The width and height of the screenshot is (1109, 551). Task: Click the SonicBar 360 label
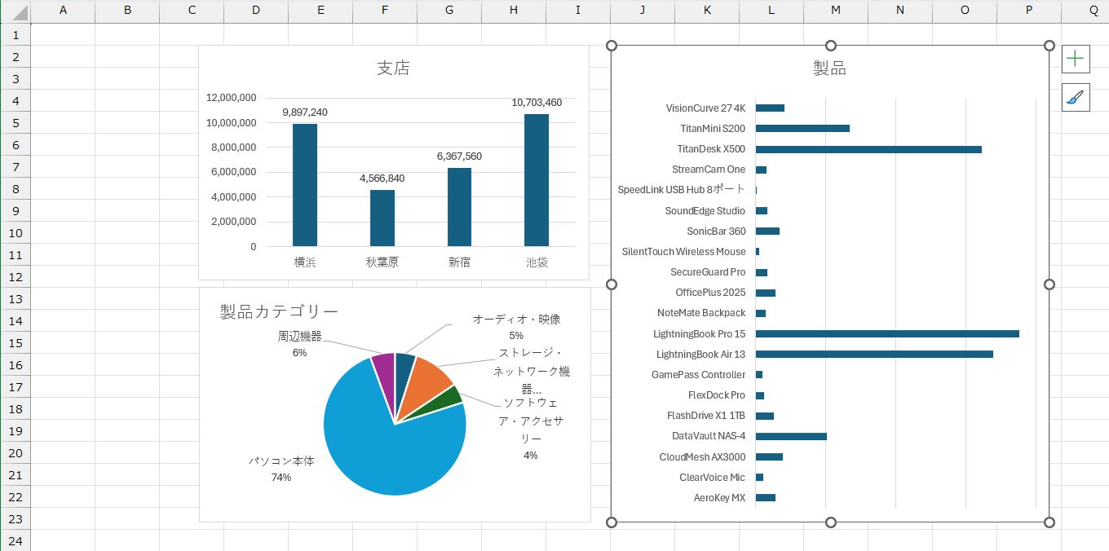[716, 231]
